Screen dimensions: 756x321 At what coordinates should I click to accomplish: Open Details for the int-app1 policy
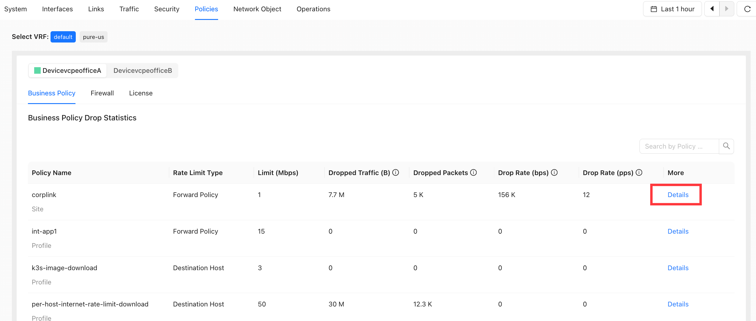tap(678, 231)
